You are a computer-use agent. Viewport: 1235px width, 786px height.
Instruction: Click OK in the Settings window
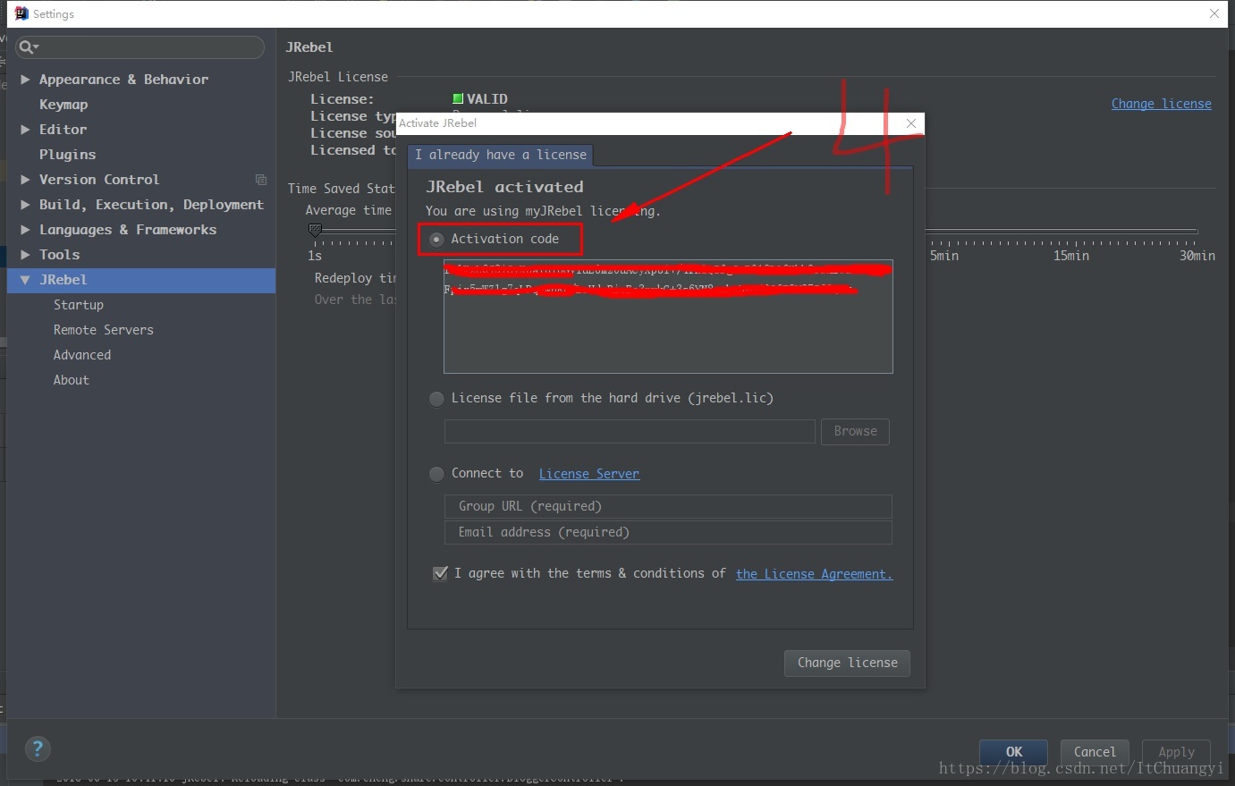tap(1014, 752)
